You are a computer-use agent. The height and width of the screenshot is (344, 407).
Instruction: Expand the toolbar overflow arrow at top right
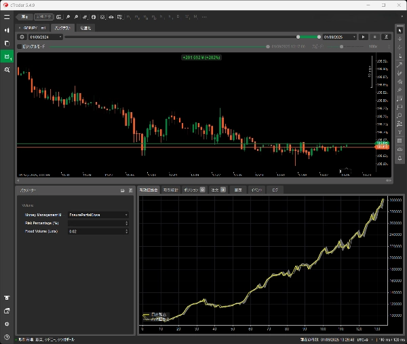[x=402, y=16]
